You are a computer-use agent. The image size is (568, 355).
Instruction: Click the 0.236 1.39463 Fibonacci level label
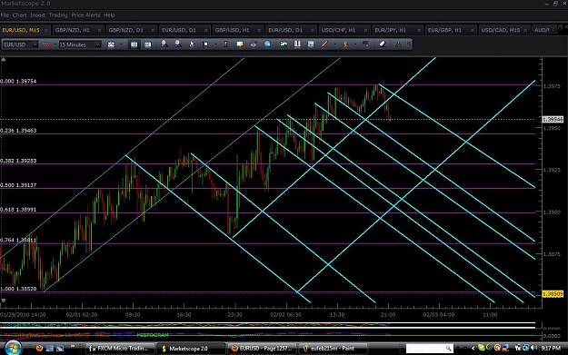coord(18,131)
